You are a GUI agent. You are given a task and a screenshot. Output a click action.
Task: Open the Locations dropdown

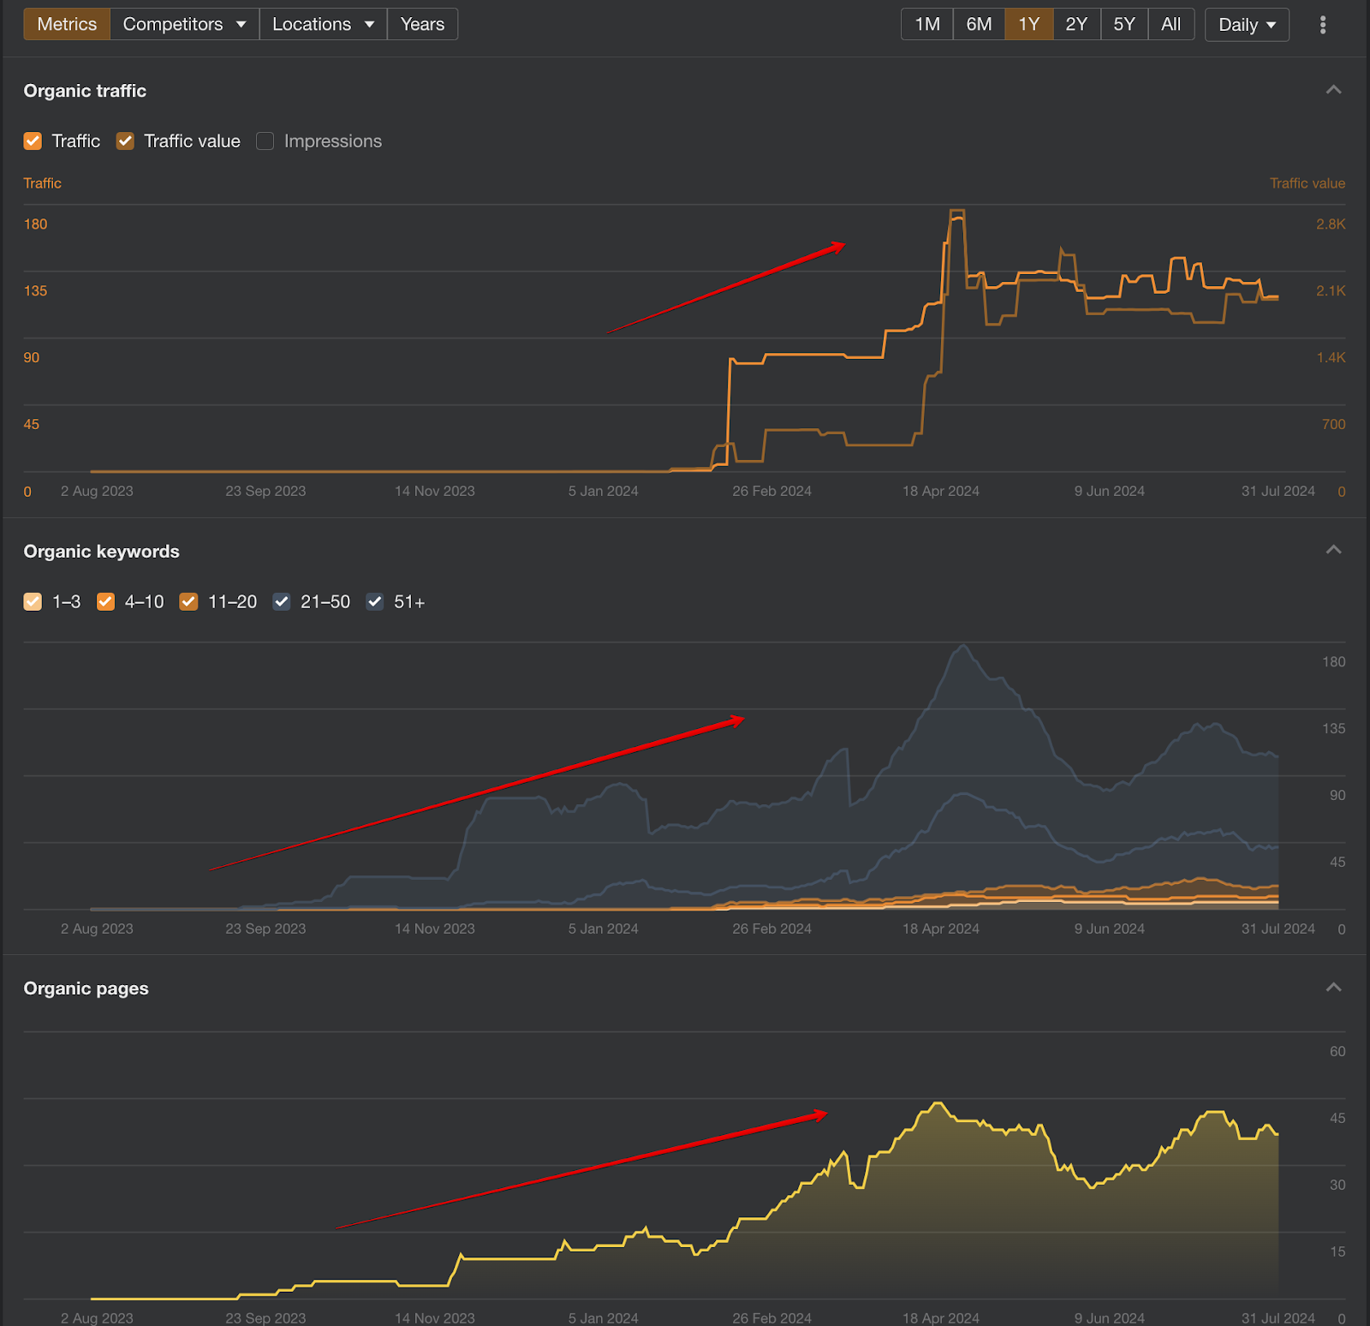pyautogui.click(x=323, y=24)
